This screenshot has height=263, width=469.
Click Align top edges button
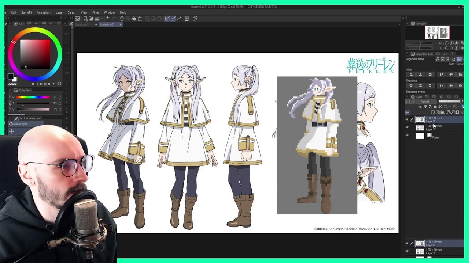click(x=441, y=75)
